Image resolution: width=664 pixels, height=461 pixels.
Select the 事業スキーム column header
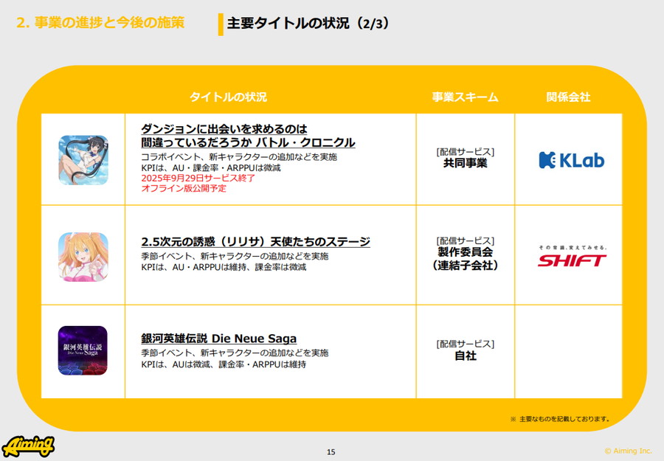465,97
